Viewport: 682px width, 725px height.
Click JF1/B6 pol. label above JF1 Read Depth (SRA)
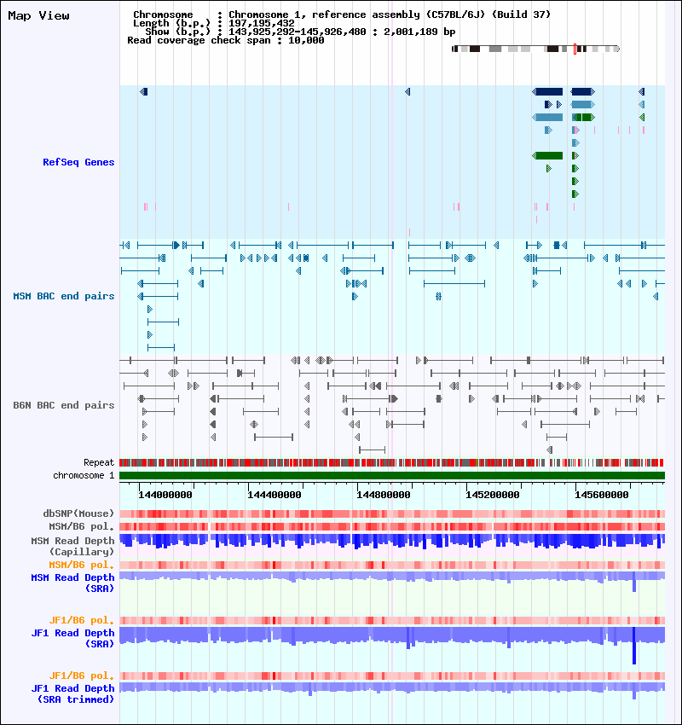(x=81, y=620)
